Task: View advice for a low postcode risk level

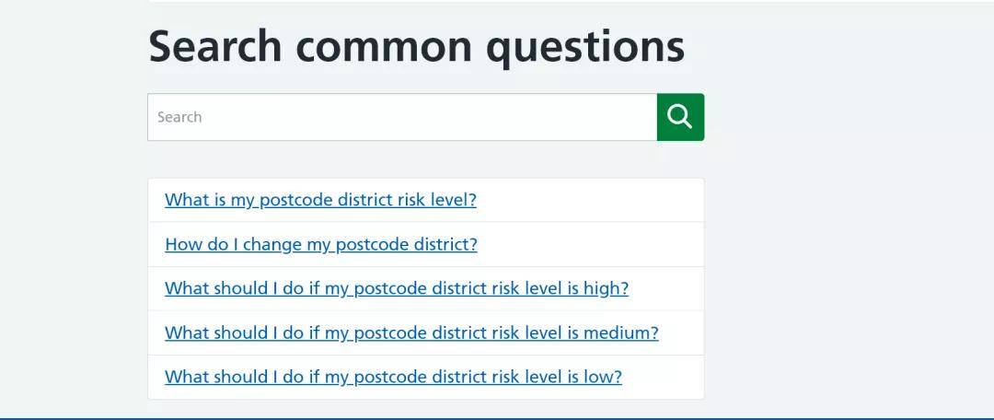Action: pos(393,377)
